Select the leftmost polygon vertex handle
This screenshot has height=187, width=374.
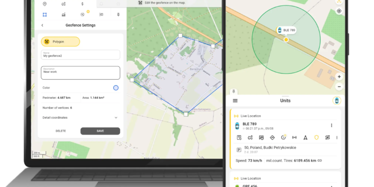coord(132,80)
